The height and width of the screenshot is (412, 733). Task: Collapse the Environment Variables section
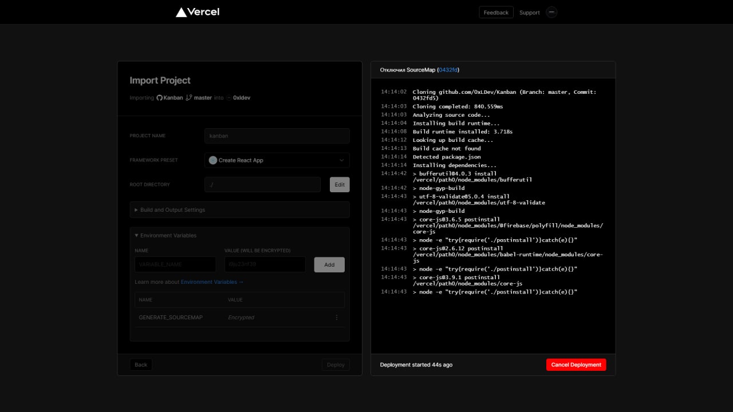coord(165,236)
